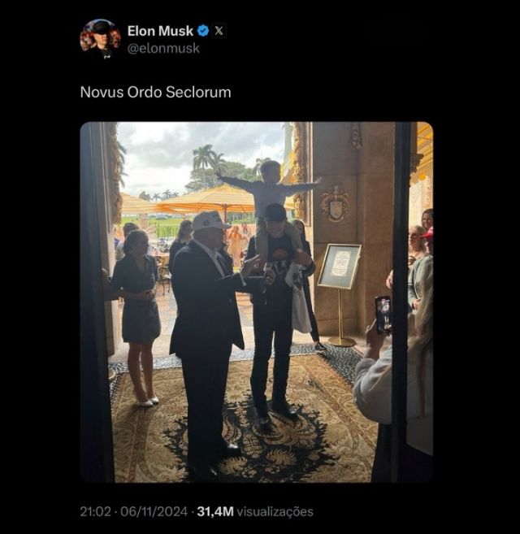Click the profile avatar next to Elon Musk
This screenshot has height=534, width=520.
click(x=100, y=38)
